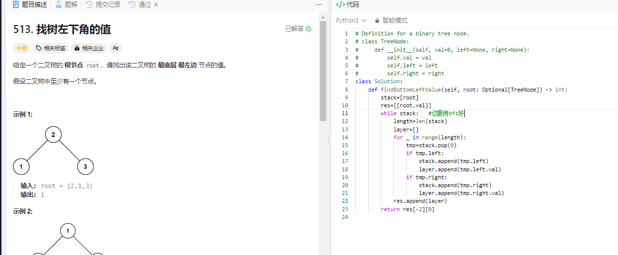
Task: Click the 代码 panel code icon
Action: (340, 4)
